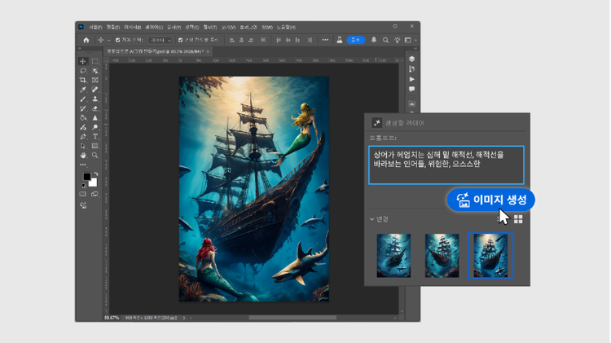The width and height of the screenshot is (611, 343).
Task: Swap foreground and background colors arrow
Action: pos(96,174)
